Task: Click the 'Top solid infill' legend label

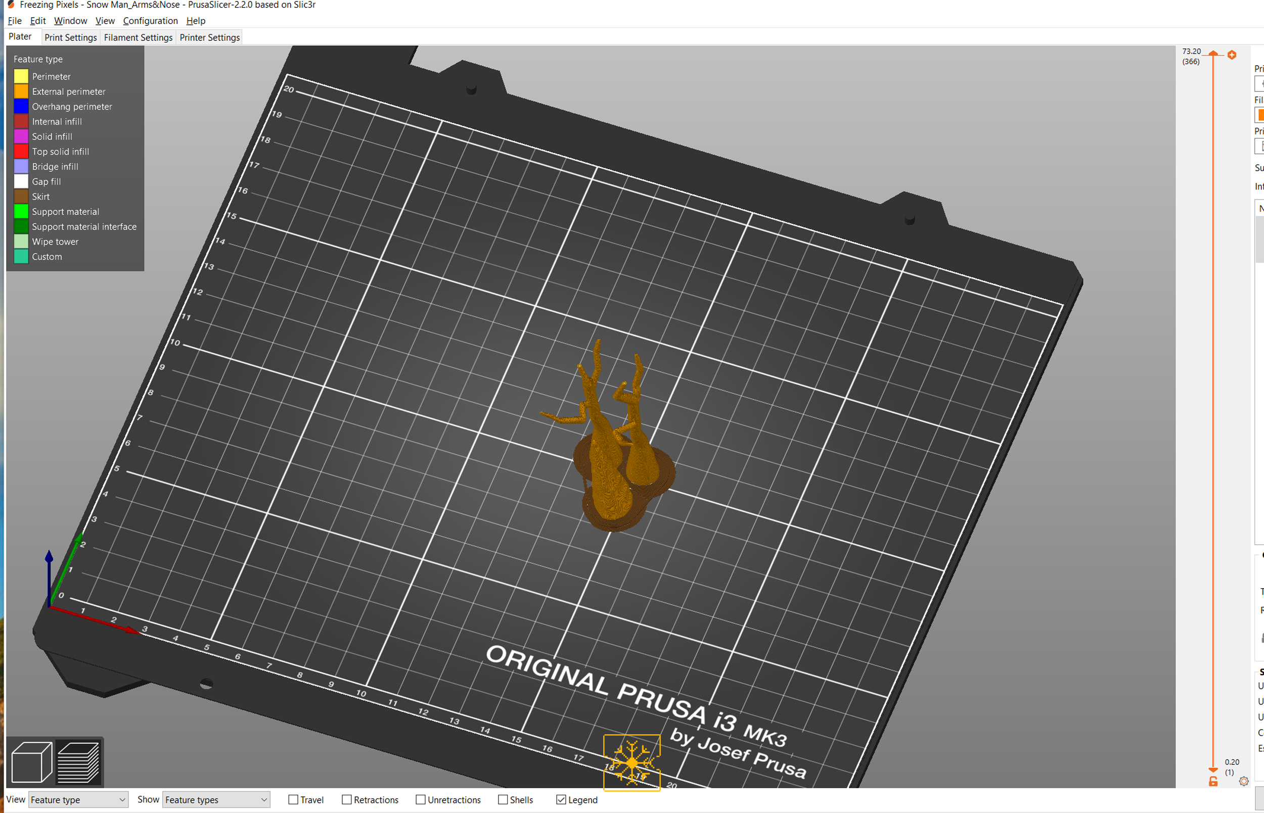Action: [60, 152]
